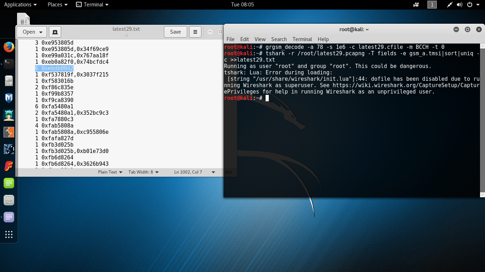Launch Burp Suite from the dock

coord(9,132)
